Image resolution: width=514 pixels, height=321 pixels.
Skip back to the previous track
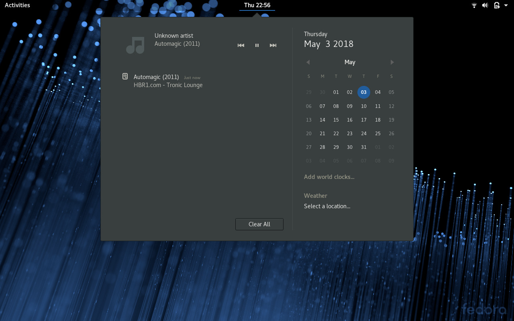click(241, 45)
